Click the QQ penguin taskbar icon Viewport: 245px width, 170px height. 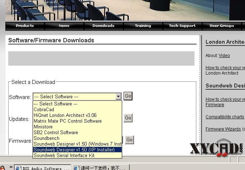(x=3, y=168)
